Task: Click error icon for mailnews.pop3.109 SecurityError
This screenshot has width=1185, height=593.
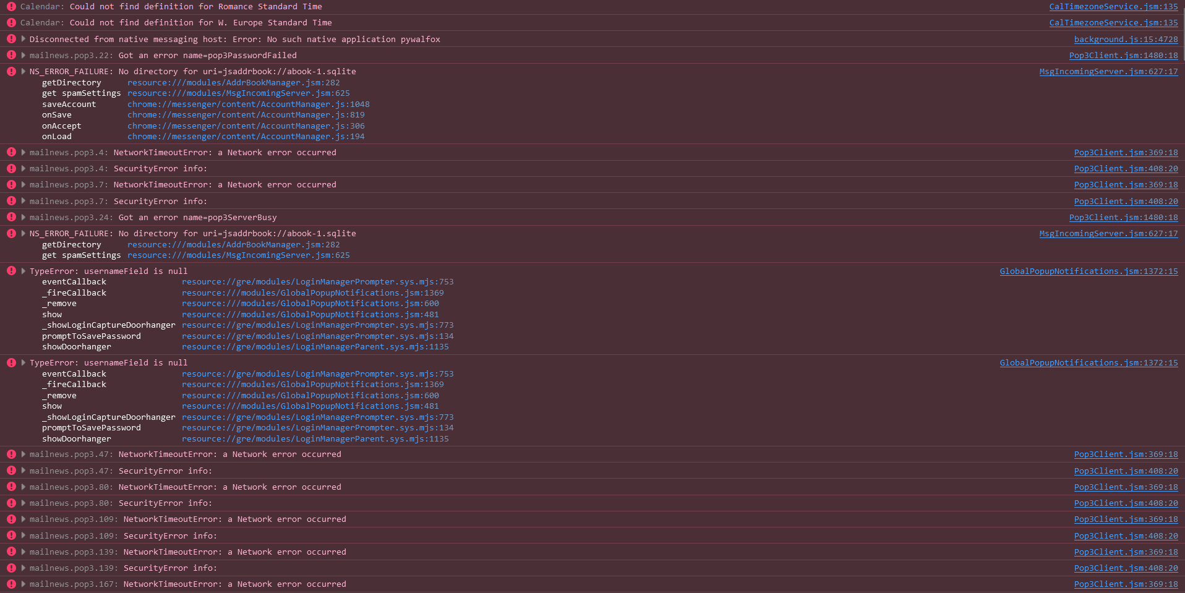Action: point(11,535)
